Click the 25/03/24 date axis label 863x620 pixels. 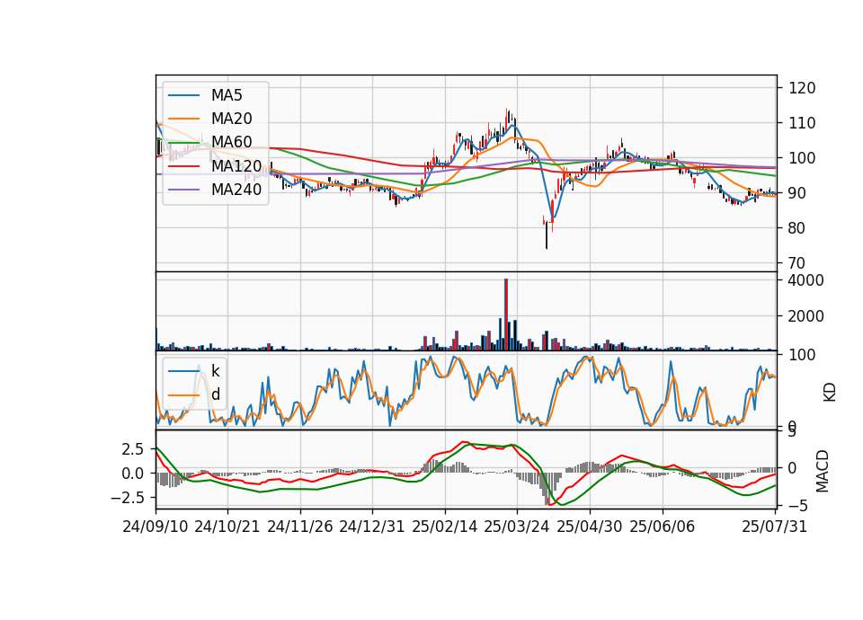(x=517, y=527)
